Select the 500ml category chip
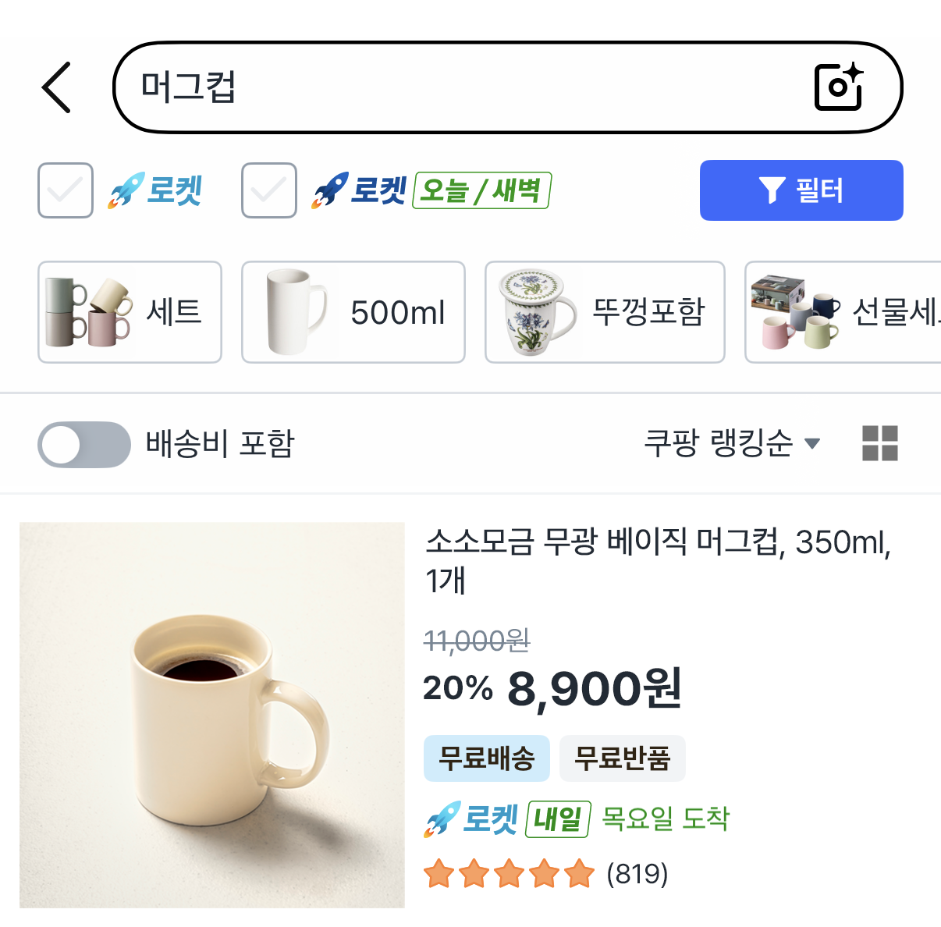The image size is (941, 927). (x=353, y=312)
